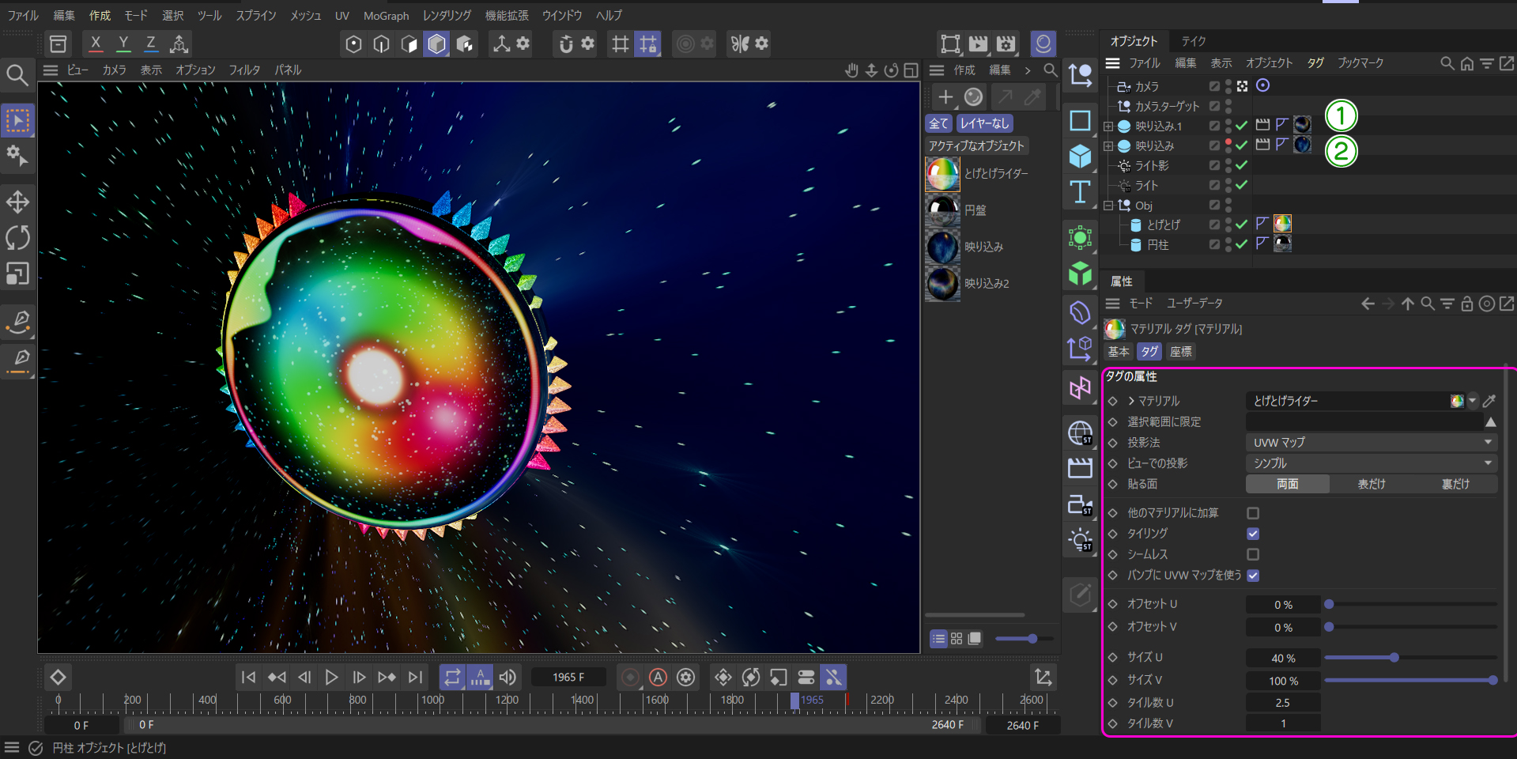Toggle auto keyframing (A) button

pos(658,678)
